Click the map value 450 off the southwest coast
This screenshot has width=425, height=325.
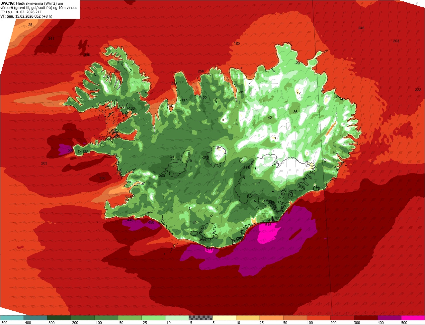[151, 223]
